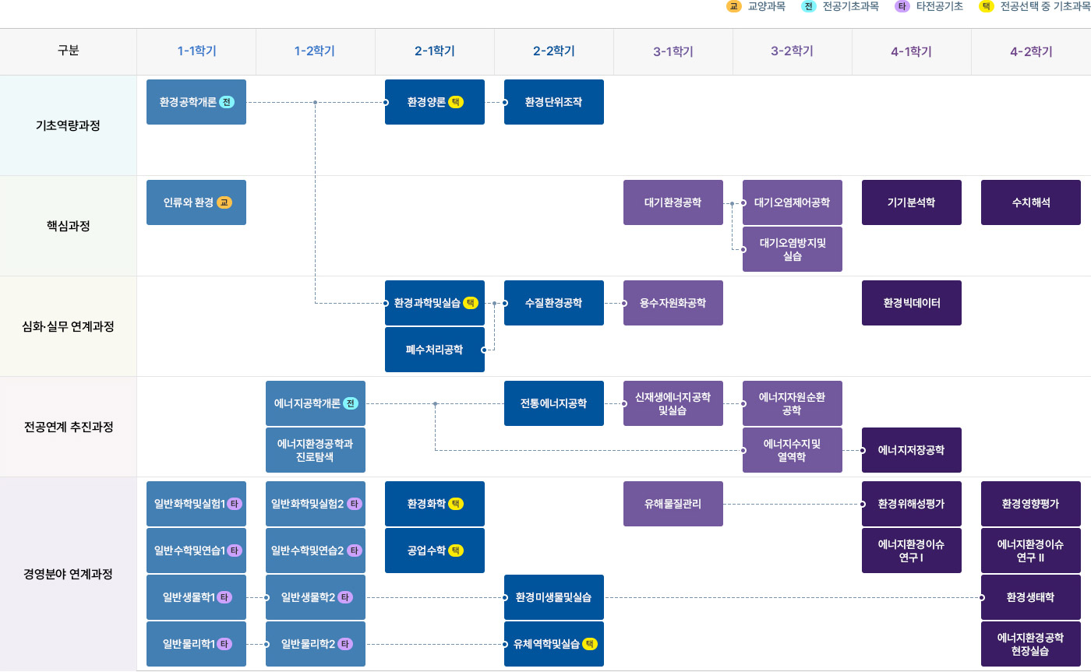
Task: Open the 전통에너지공학 course box
Action: (554, 403)
